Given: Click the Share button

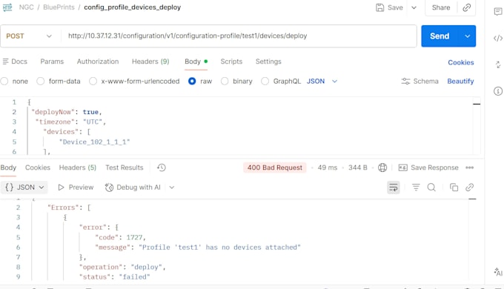Looking at the screenshot, I should (x=441, y=7).
